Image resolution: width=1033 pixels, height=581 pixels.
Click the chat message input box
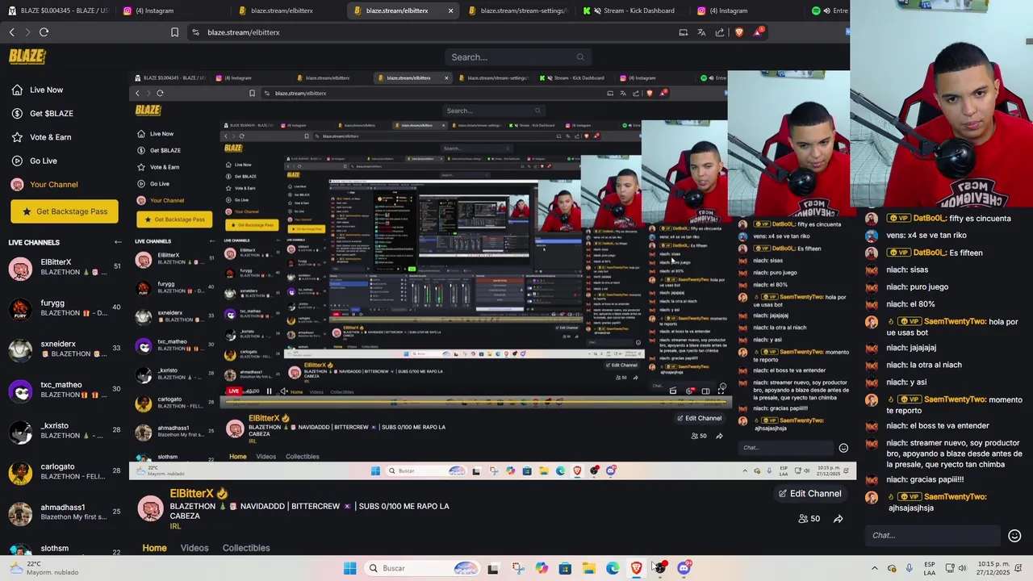coord(932,535)
